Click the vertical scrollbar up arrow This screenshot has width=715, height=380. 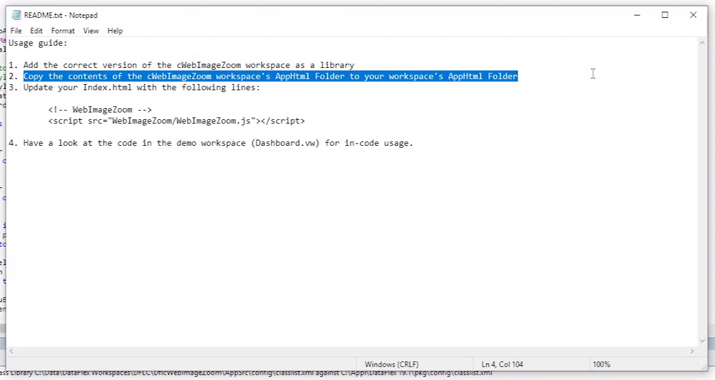(703, 42)
